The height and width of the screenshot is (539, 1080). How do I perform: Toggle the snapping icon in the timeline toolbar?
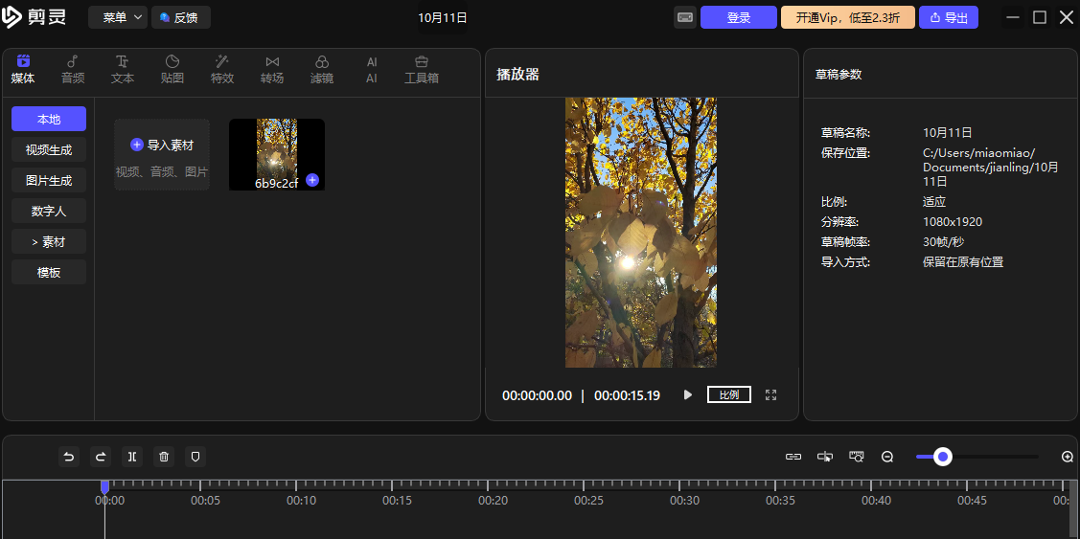(824, 457)
